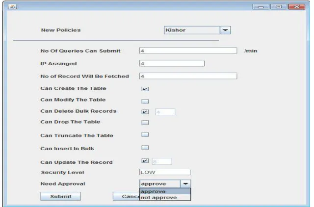Uncheck Can Create The Table checkbox
This screenshot has width=314, height=207.
(145, 89)
